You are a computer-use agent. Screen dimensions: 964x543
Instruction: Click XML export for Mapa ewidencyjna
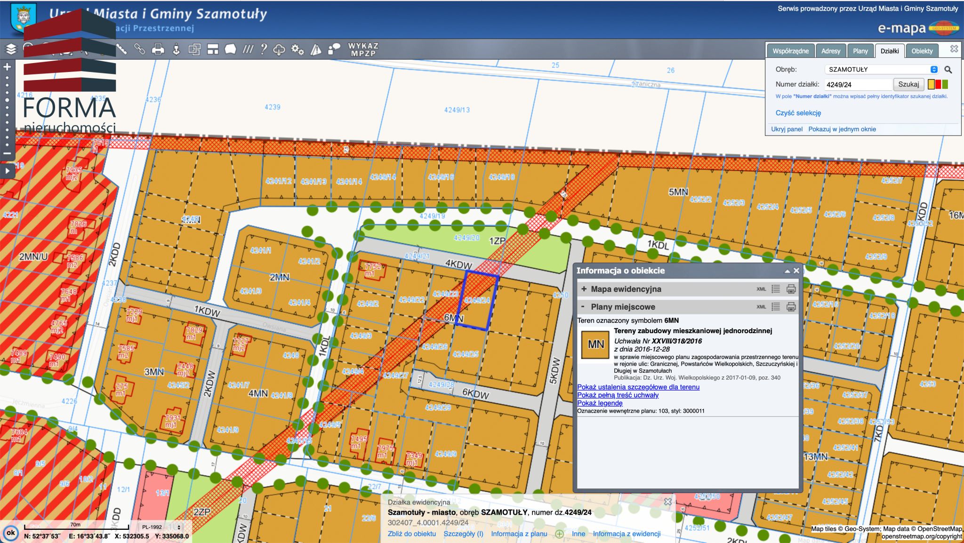[x=761, y=289]
